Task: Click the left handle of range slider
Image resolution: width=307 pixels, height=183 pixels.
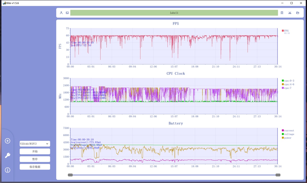Action: coord(70,175)
